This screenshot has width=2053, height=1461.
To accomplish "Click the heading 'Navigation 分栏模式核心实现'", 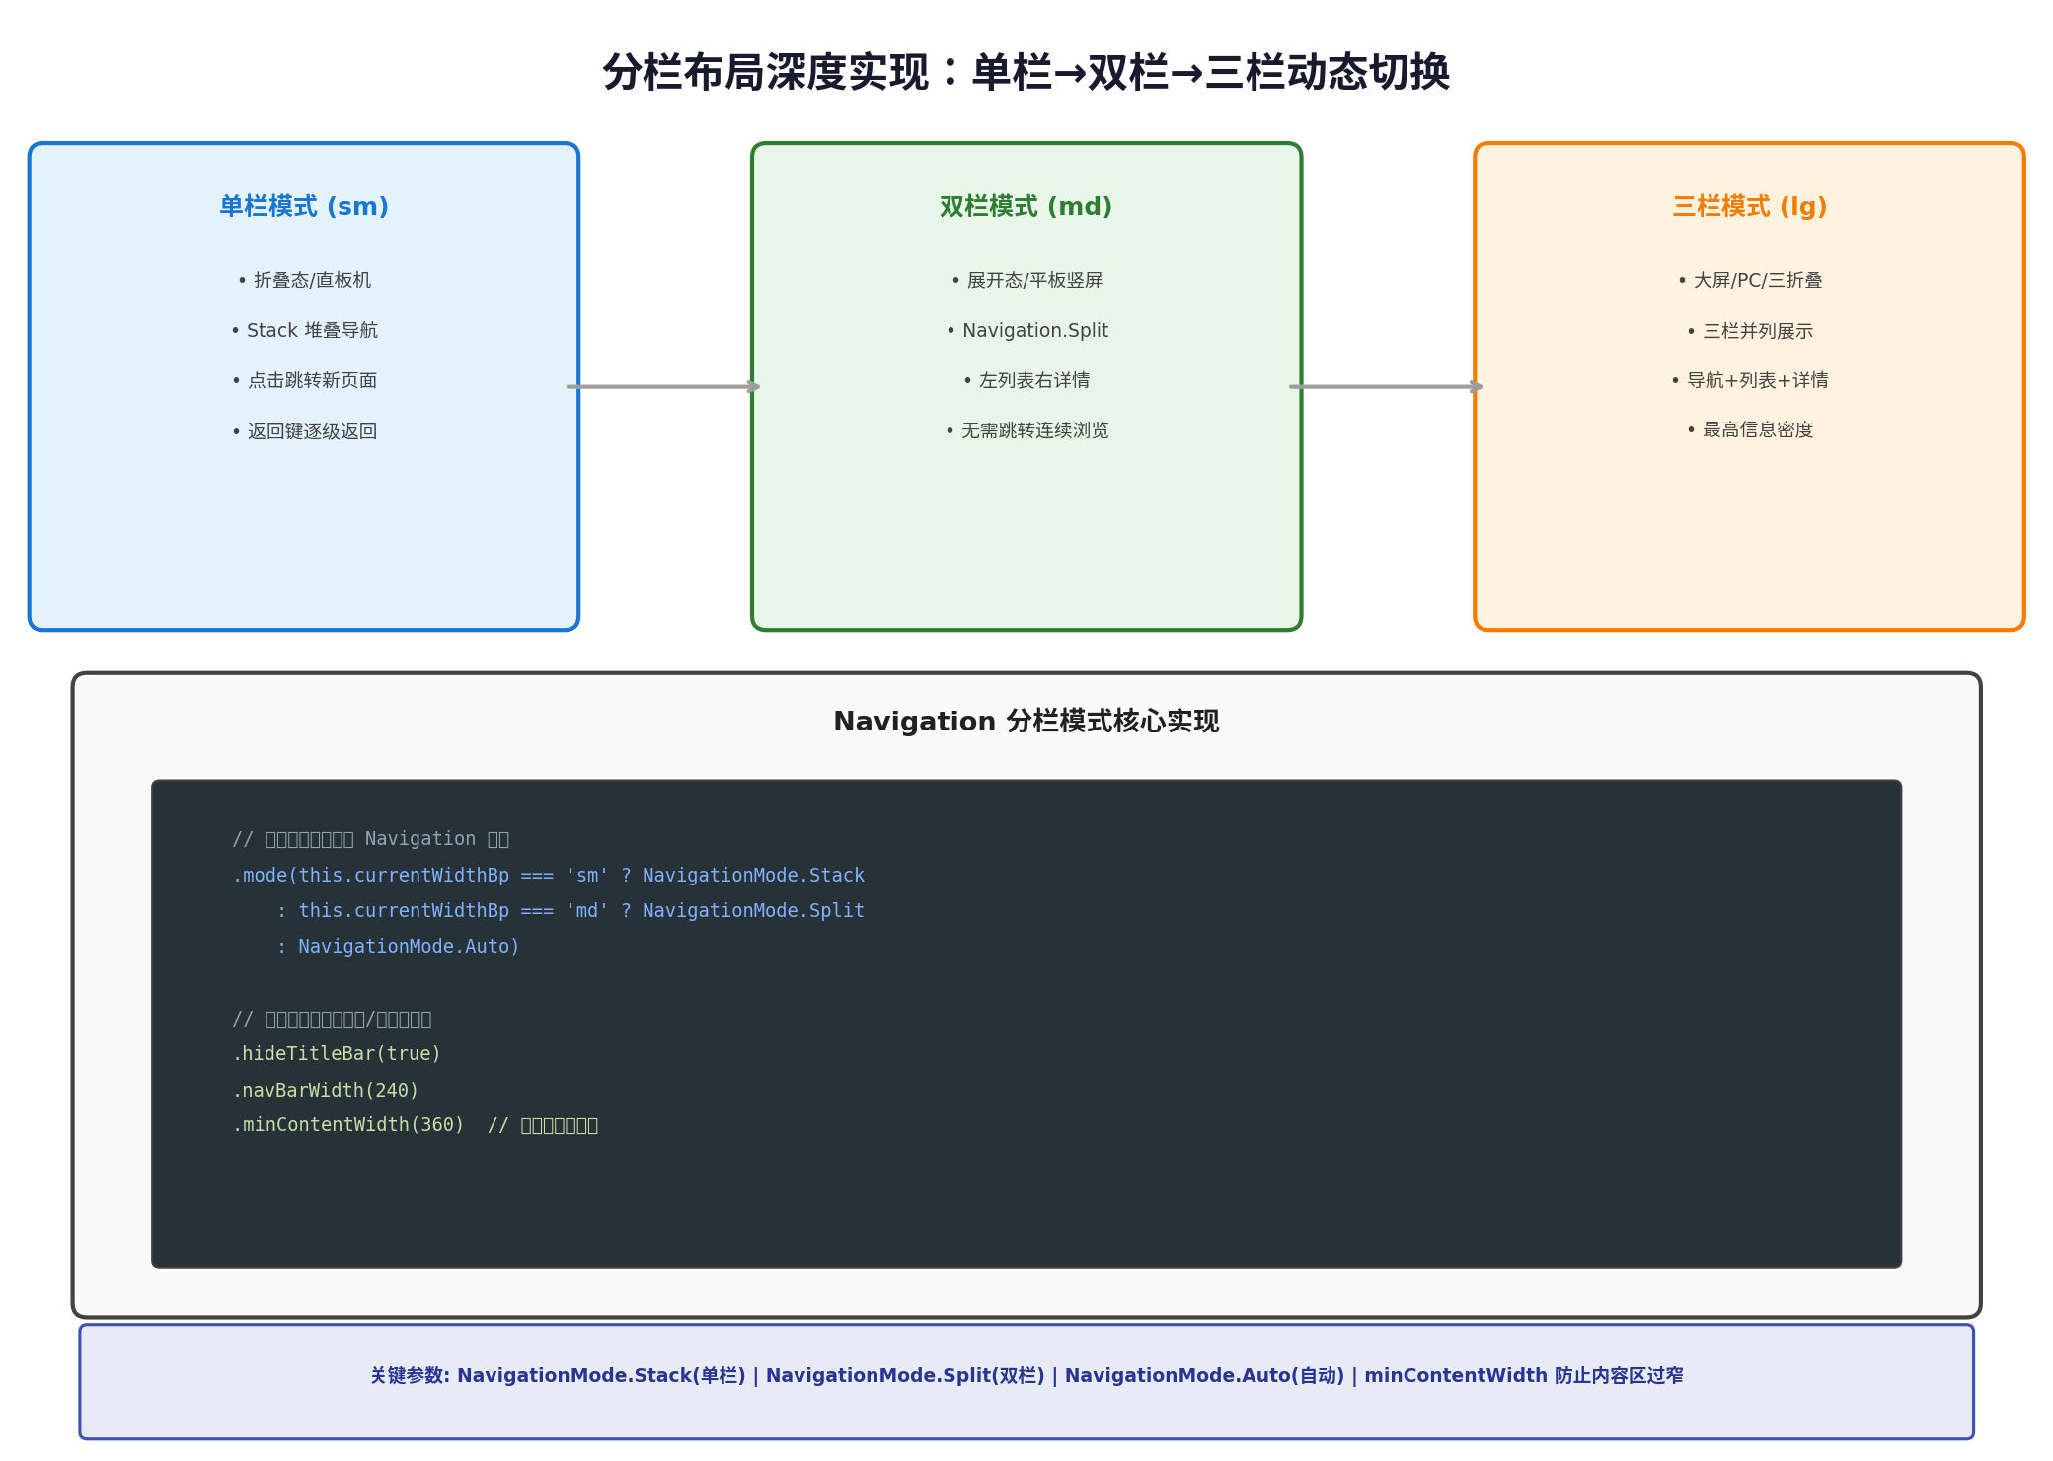I will (x=1026, y=721).
